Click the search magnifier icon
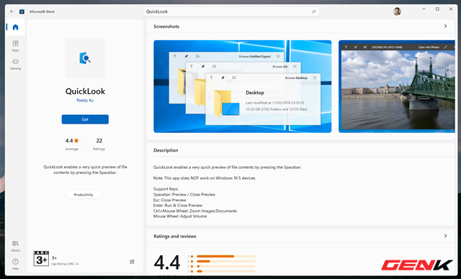This screenshot has height=279, width=461. [x=314, y=12]
